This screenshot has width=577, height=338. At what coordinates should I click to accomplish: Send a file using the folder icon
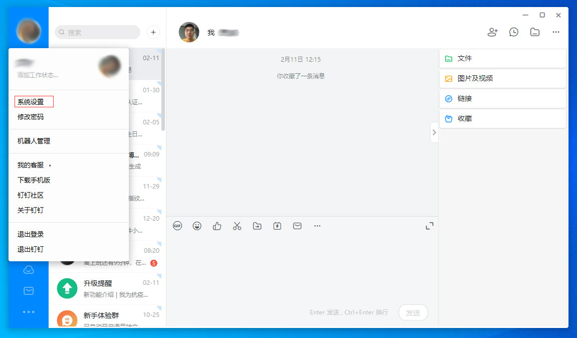point(257,226)
